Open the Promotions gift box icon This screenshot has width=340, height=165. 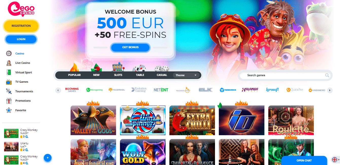pyautogui.click(x=9, y=101)
